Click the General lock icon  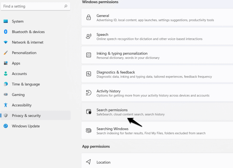tap(89, 17)
